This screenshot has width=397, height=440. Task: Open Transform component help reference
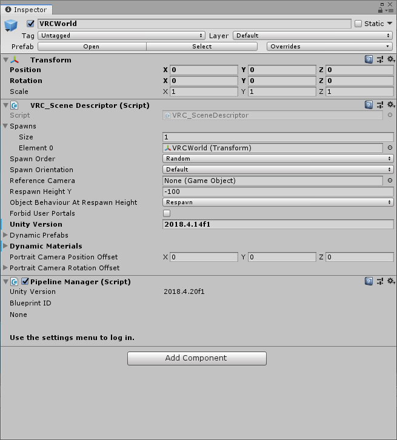click(x=369, y=59)
